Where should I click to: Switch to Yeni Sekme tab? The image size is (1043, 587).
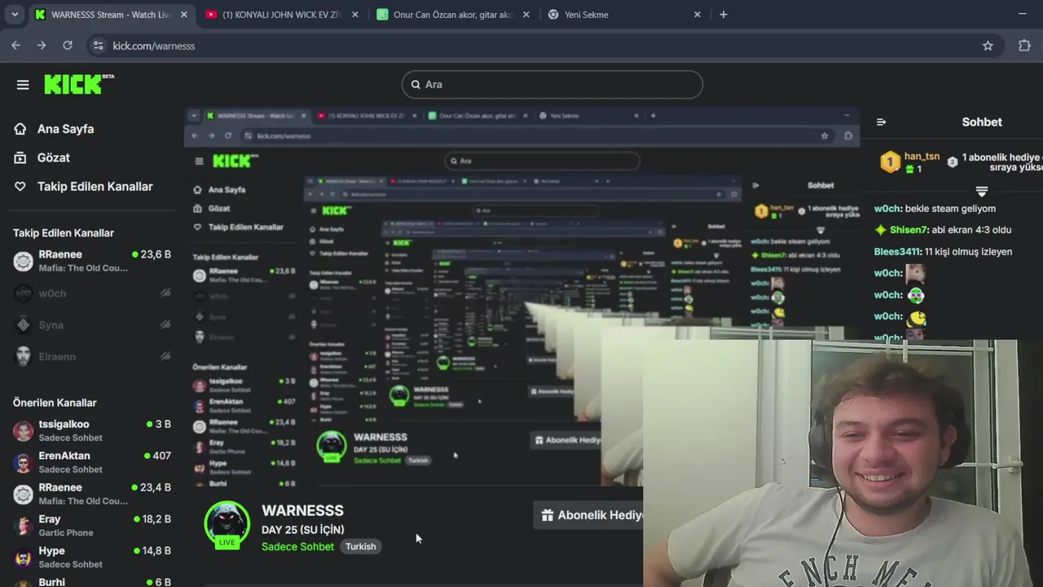click(x=624, y=15)
